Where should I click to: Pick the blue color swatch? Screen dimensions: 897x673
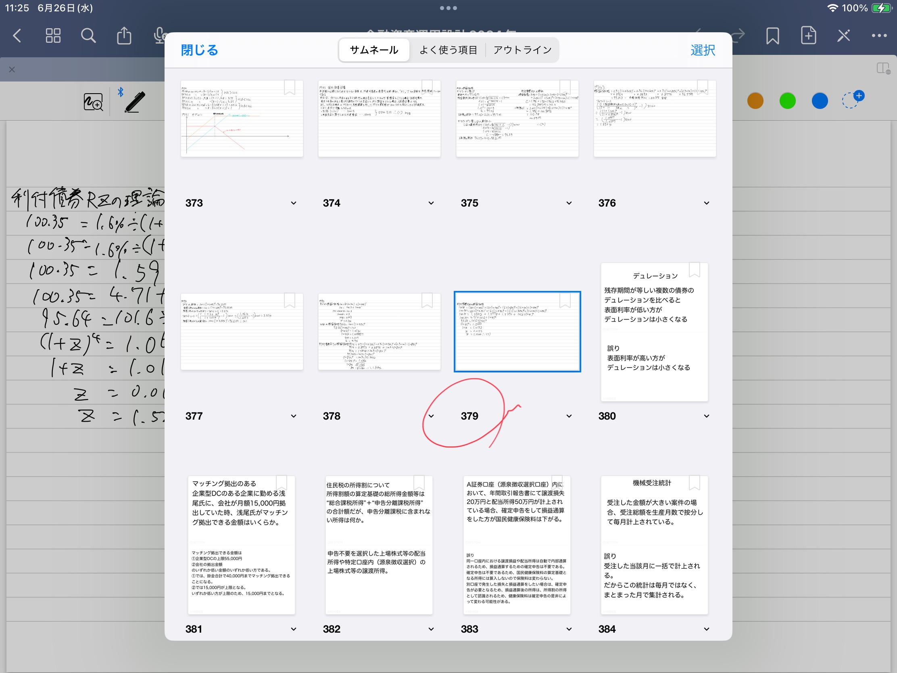click(820, 100)
